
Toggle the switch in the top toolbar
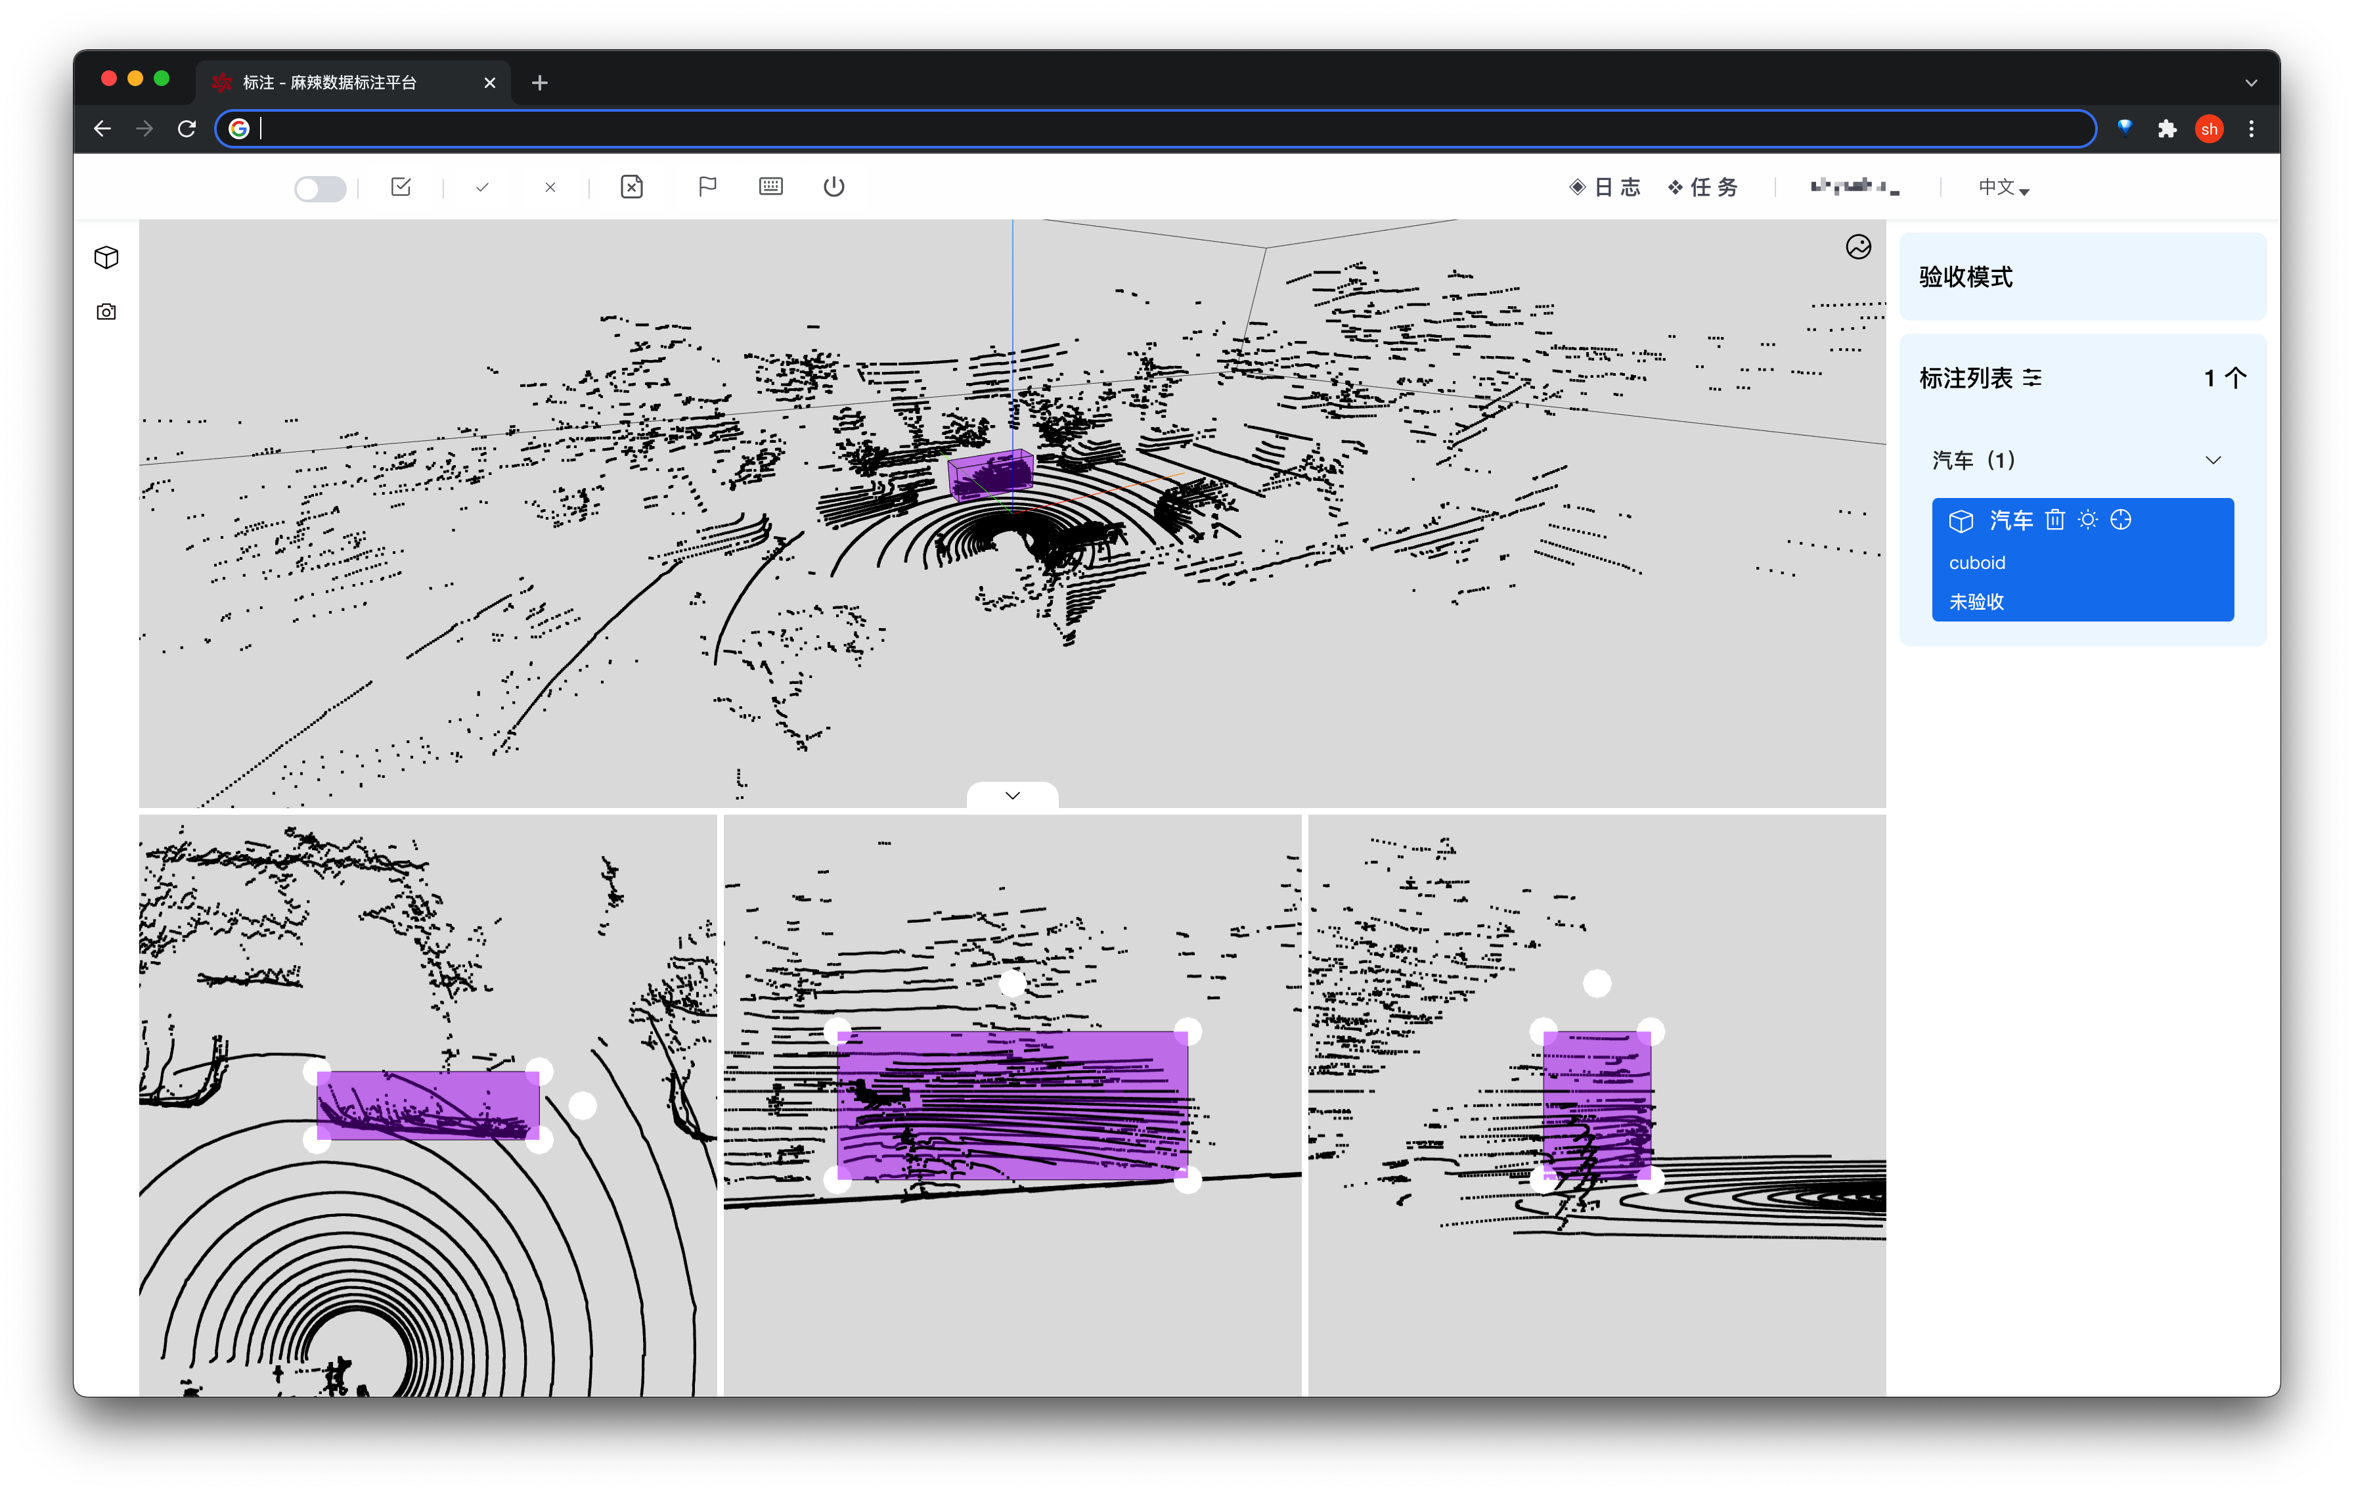[320, 188]
